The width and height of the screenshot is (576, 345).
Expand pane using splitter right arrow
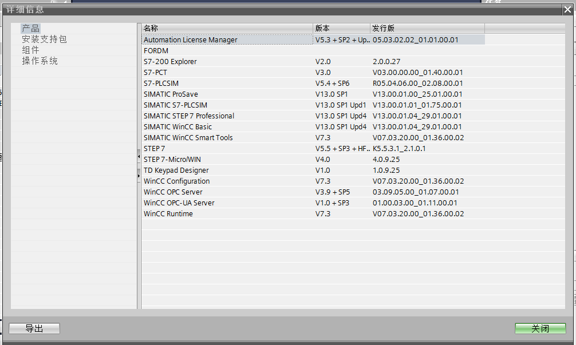pyautogui.click(x=139, y=176)
